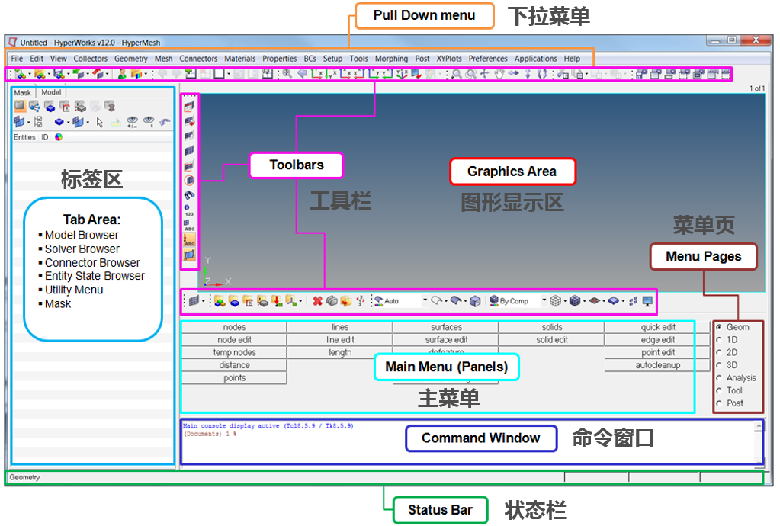Screen dimensions: 780x526
Task: Select the arrow pointer icon in Mask panel
Action: pyautogui.click(x=100, y=122)
